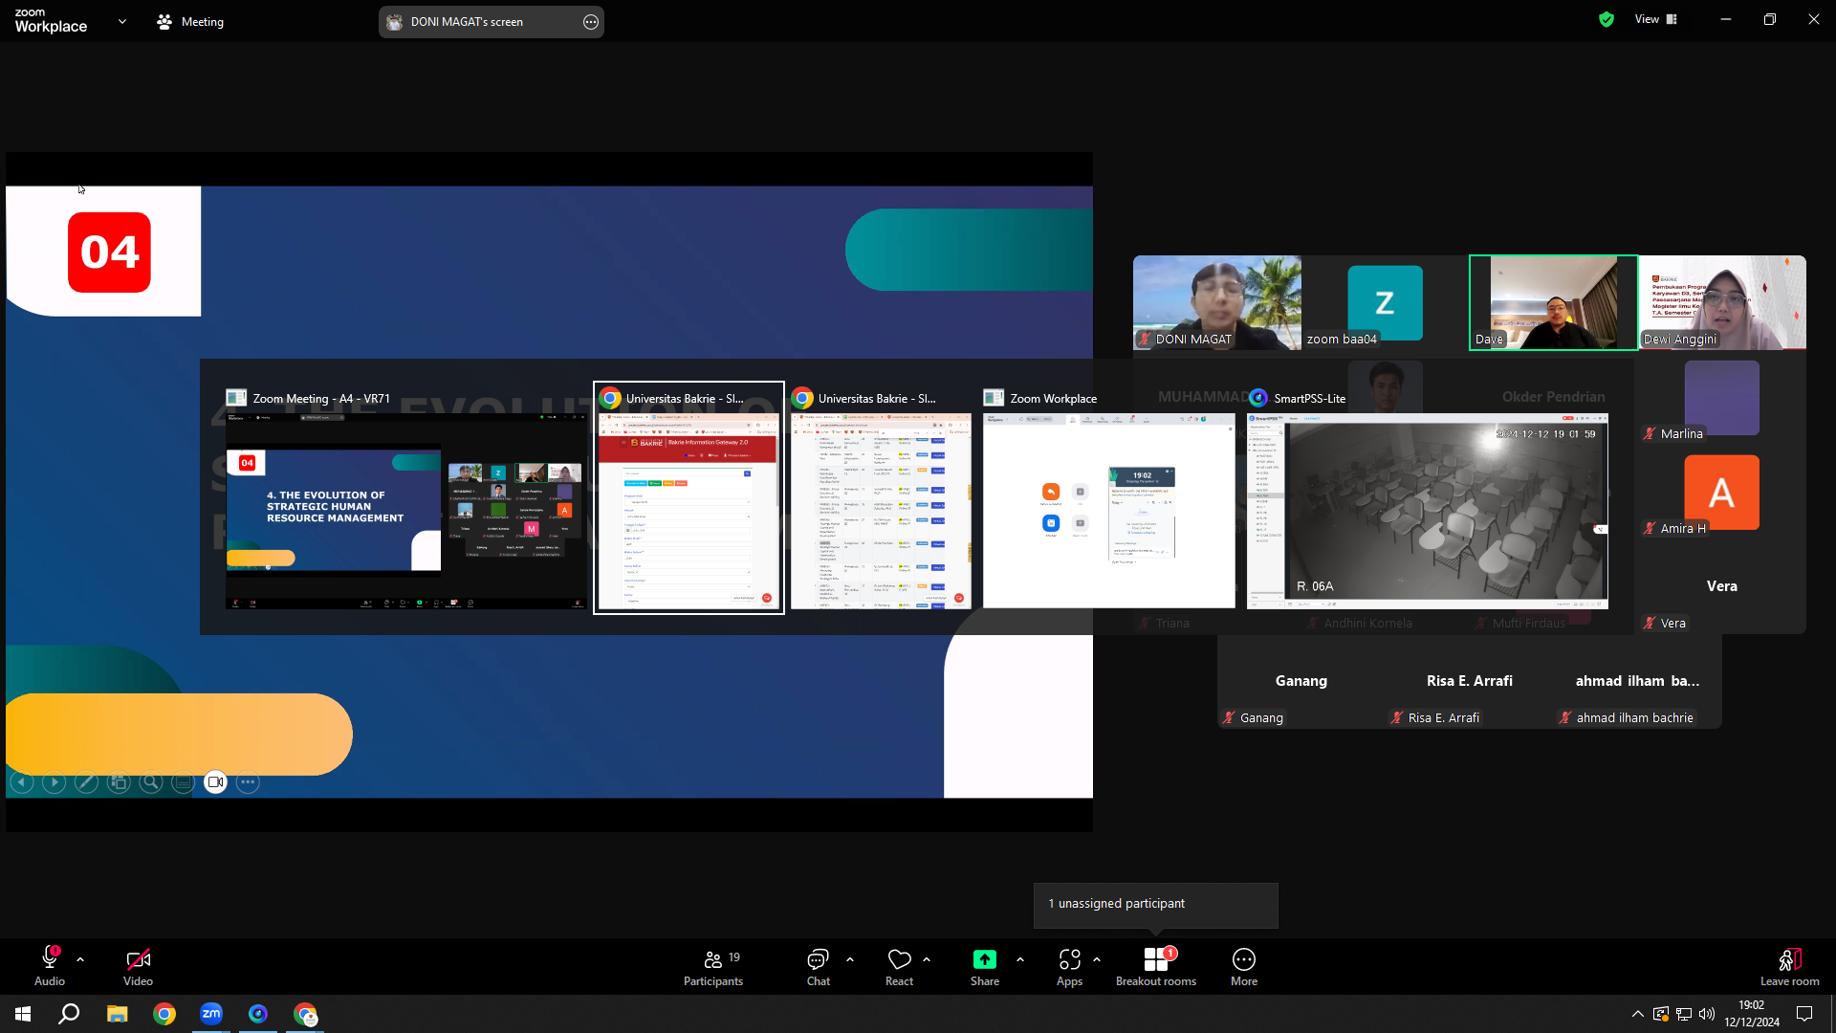Viewport: 1836px width, 1033px height.
Task: Toggle subtitles icon in slide controls
Action: (x=183, y=782)
